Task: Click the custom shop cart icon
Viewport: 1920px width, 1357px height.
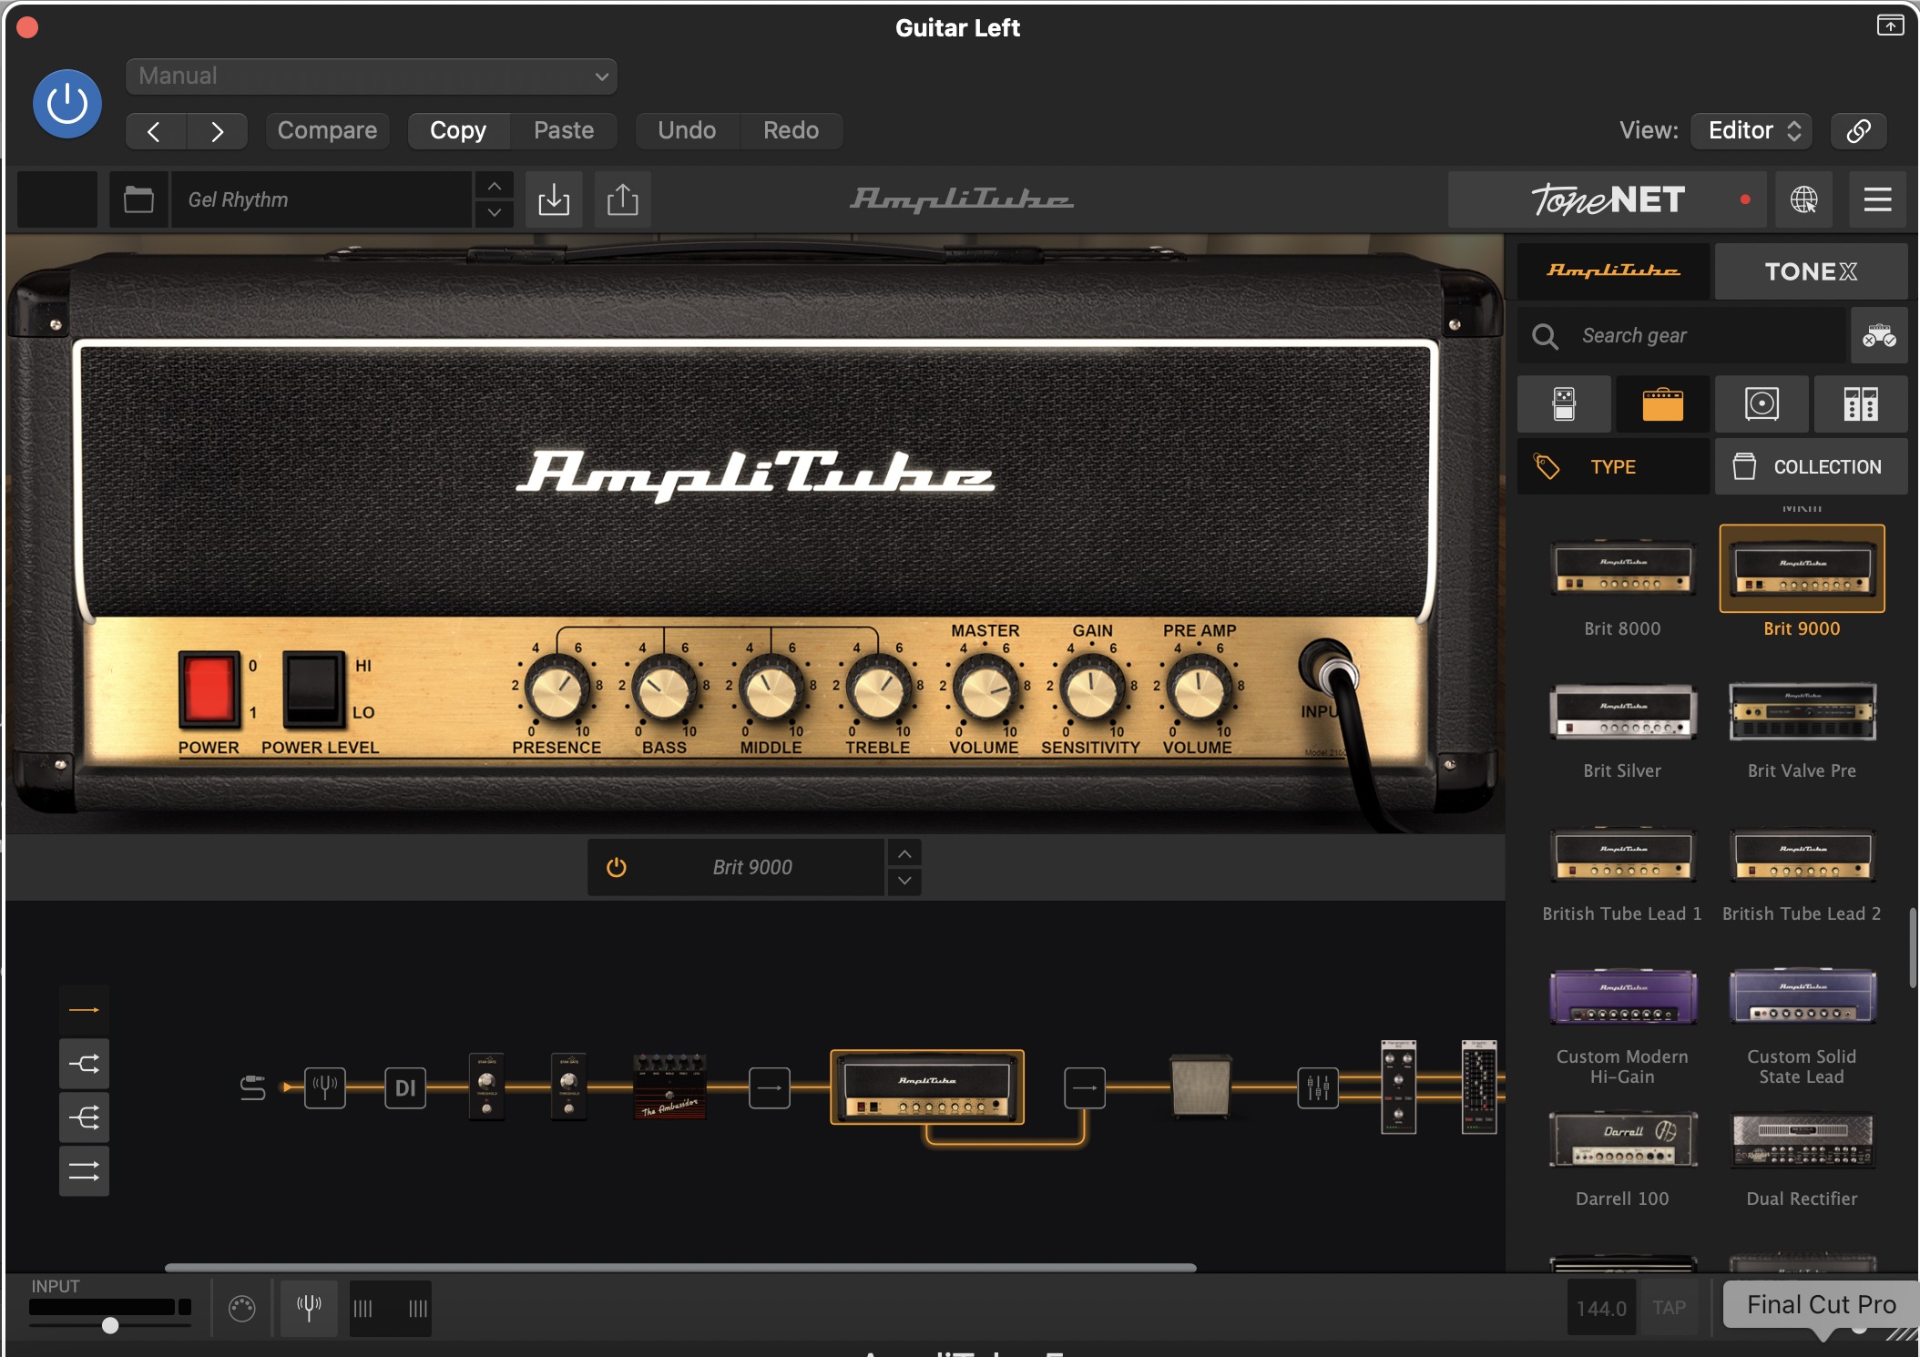Action: point(1879,336)
